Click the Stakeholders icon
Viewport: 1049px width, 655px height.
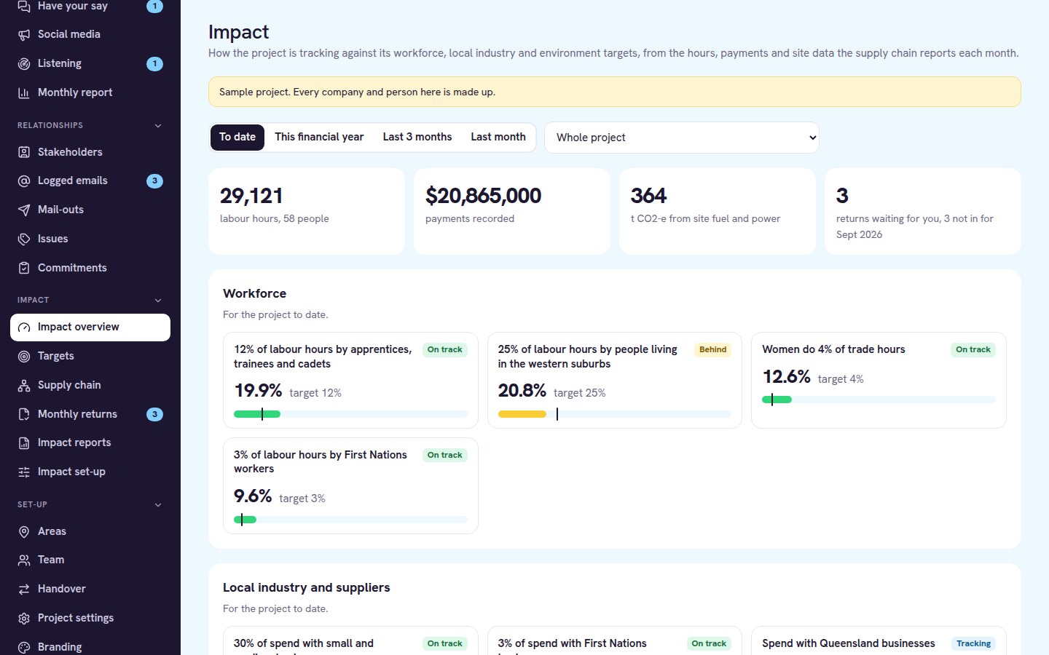click(24, 152)
